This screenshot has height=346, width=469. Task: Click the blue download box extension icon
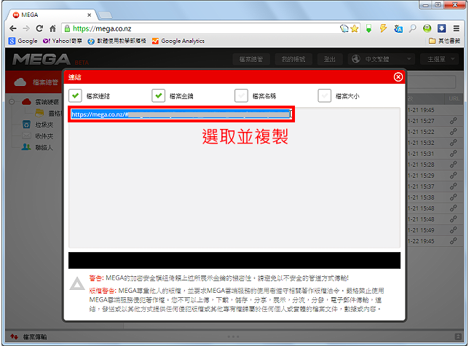[442, 28]
